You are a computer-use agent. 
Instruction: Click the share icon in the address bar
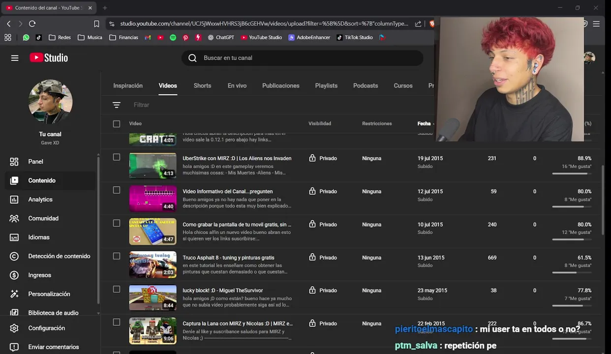pos(418,24)
